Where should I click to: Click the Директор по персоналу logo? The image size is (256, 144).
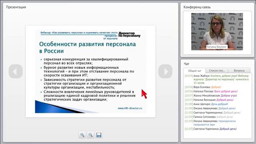pyautogui.click(x=129, y=34)
